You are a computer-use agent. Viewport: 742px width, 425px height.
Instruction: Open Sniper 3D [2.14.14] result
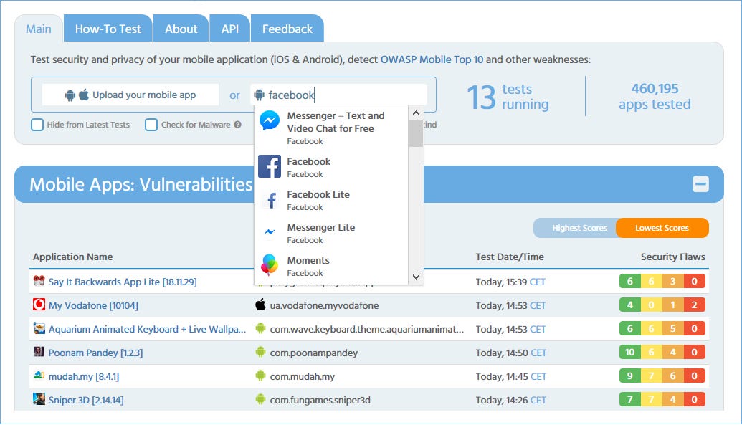click(x=85, y=401)
